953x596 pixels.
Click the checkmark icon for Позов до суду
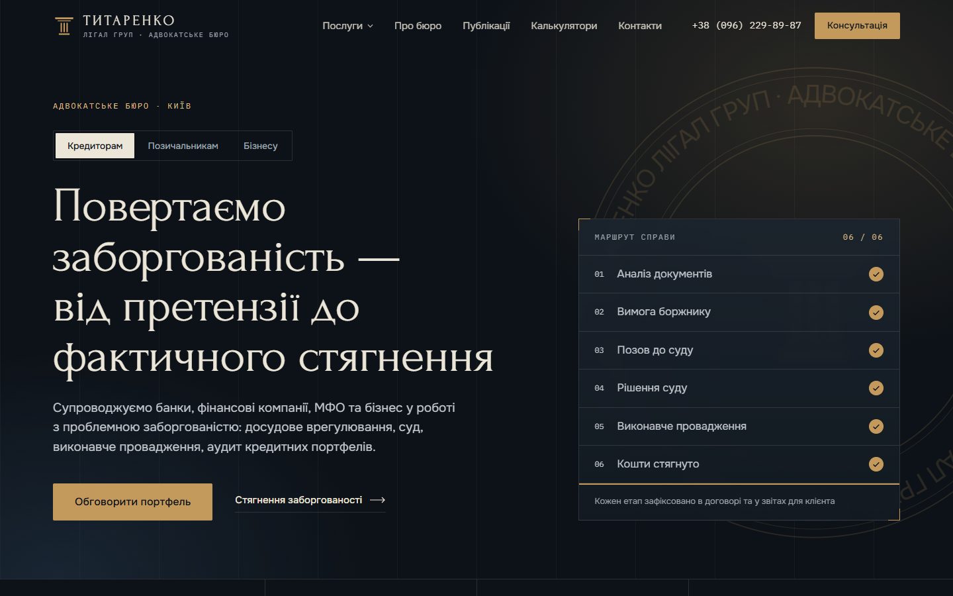[x=876, y=350]
